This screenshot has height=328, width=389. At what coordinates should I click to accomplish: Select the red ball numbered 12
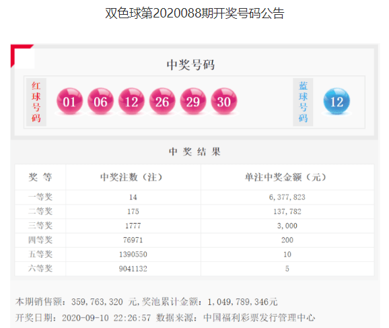(x=131, y=101)
